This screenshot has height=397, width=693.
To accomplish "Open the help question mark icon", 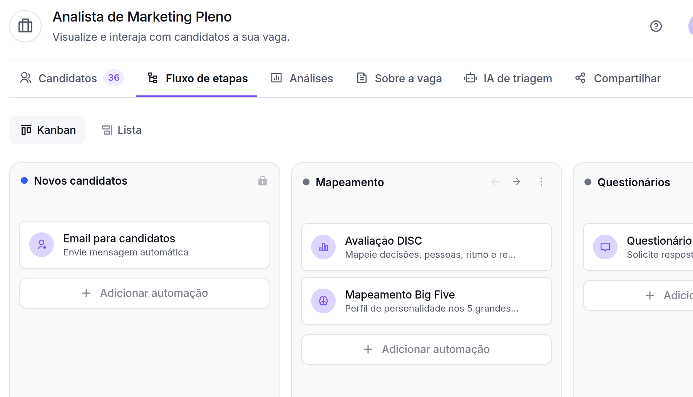I will pyautogui.click(x=656, y=26).
